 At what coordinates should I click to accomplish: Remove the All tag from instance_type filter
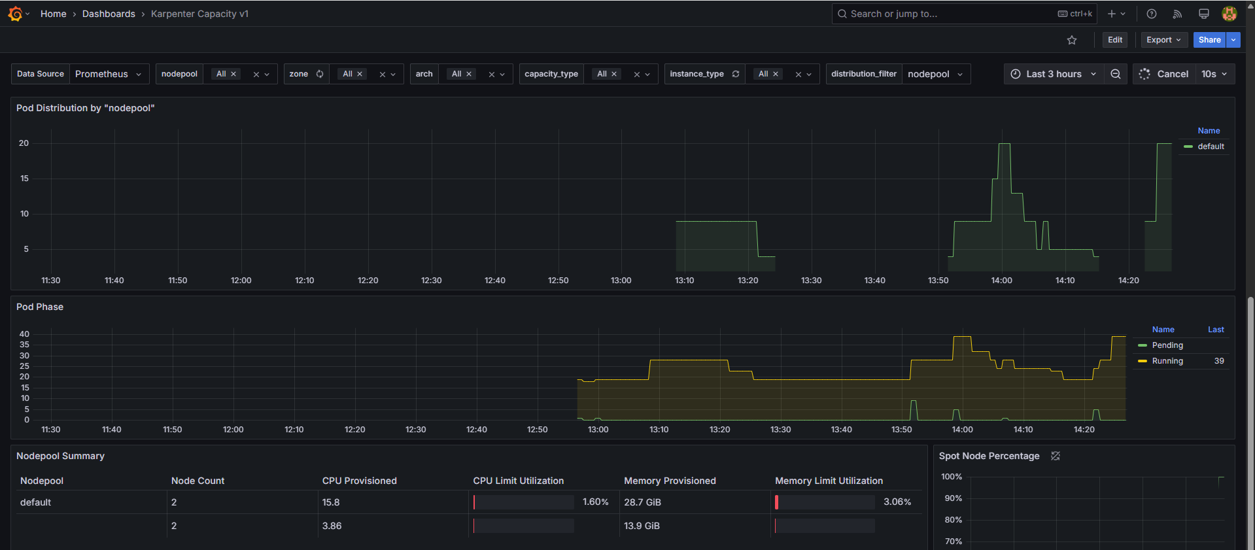pos(776,74)
